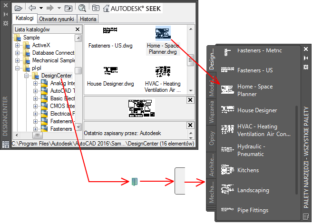
Task: Open the Autodesk Seek link
Action: click(x=136, y=9)
